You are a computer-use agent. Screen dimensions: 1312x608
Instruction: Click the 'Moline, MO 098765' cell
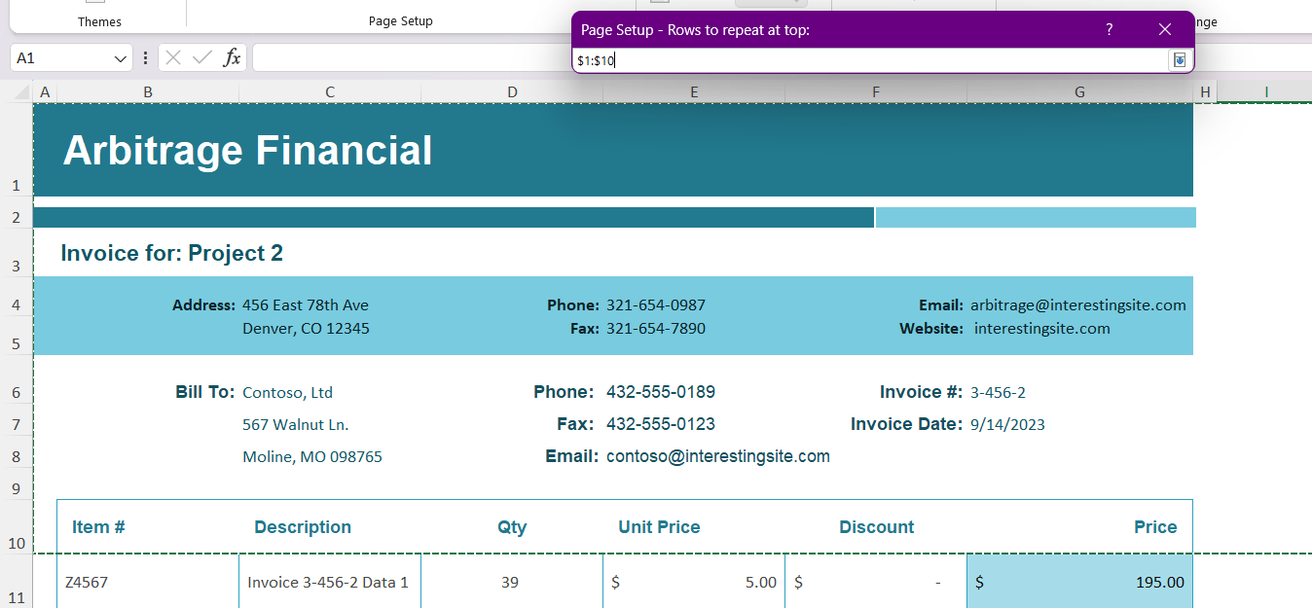click(x=312, y=457)
